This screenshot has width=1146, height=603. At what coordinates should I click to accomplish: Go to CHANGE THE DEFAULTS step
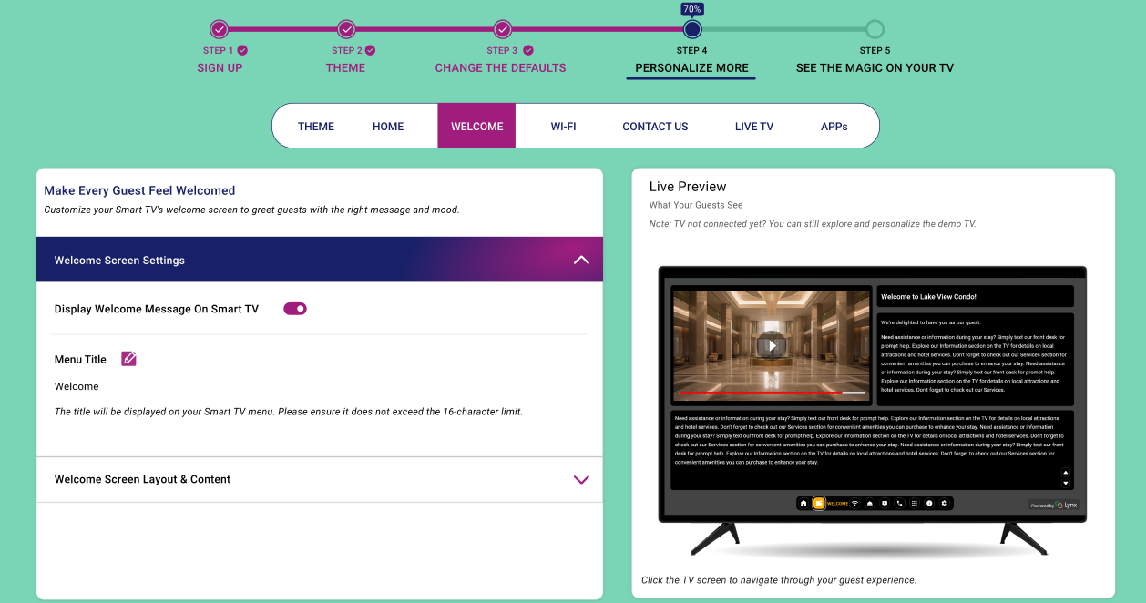click(500, 67)
